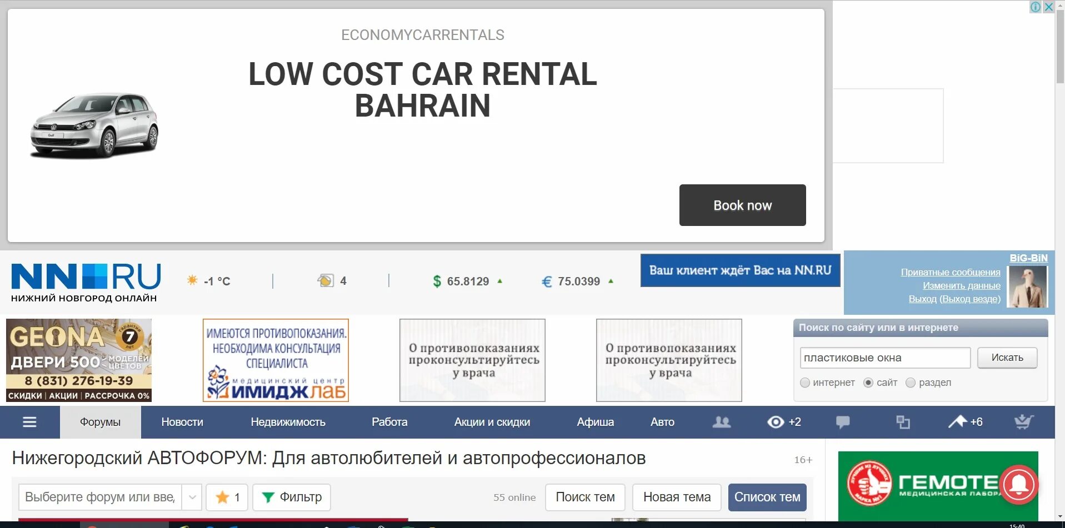Close the ad with X icon
This screenshot has height=528, width=1065.
(x=1049, y=7)
